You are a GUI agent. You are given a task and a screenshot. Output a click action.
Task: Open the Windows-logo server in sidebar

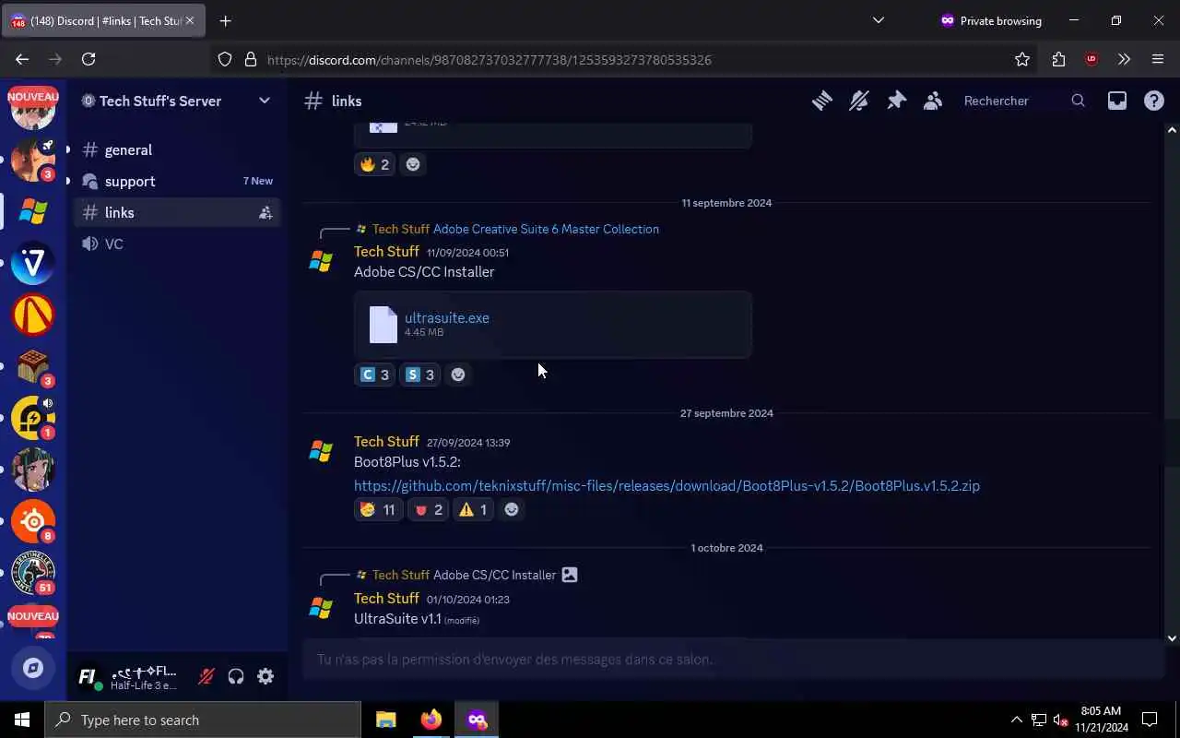[33, 211]
